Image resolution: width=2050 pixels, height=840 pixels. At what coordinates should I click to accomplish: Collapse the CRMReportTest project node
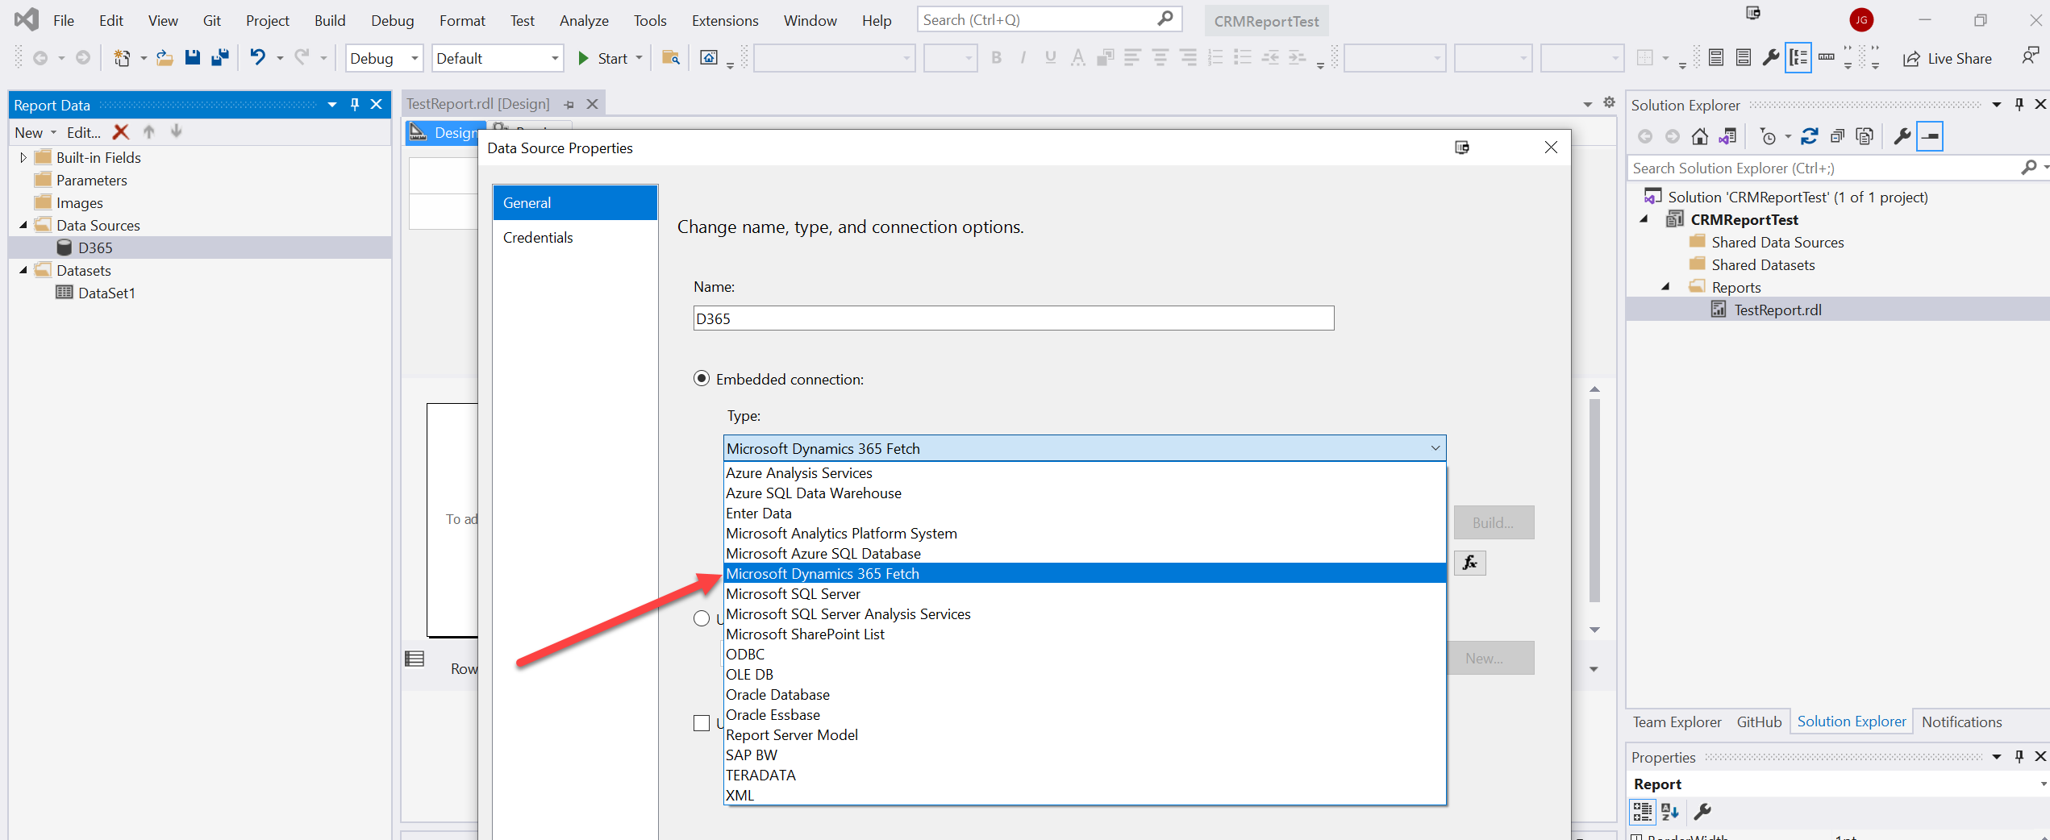pos(1644,220)
